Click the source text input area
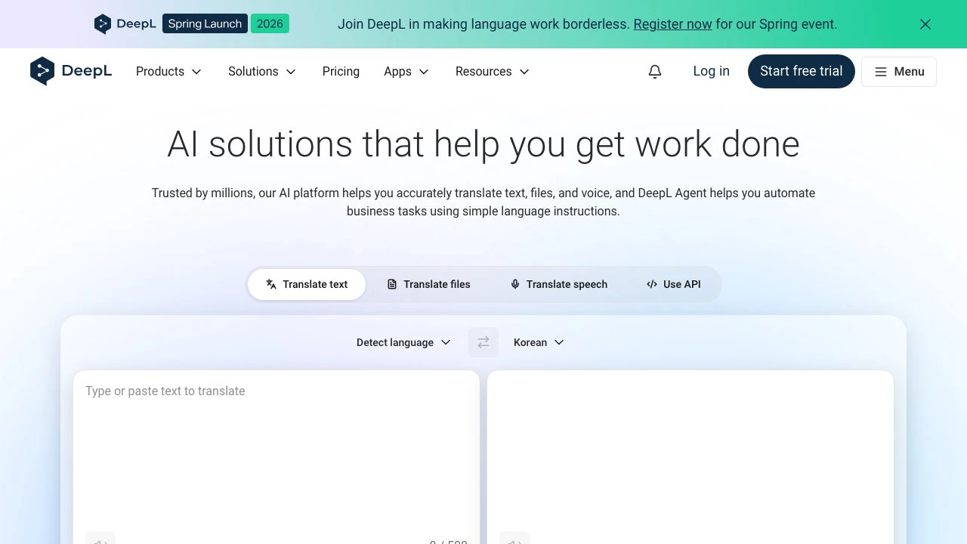 [277, 457]
